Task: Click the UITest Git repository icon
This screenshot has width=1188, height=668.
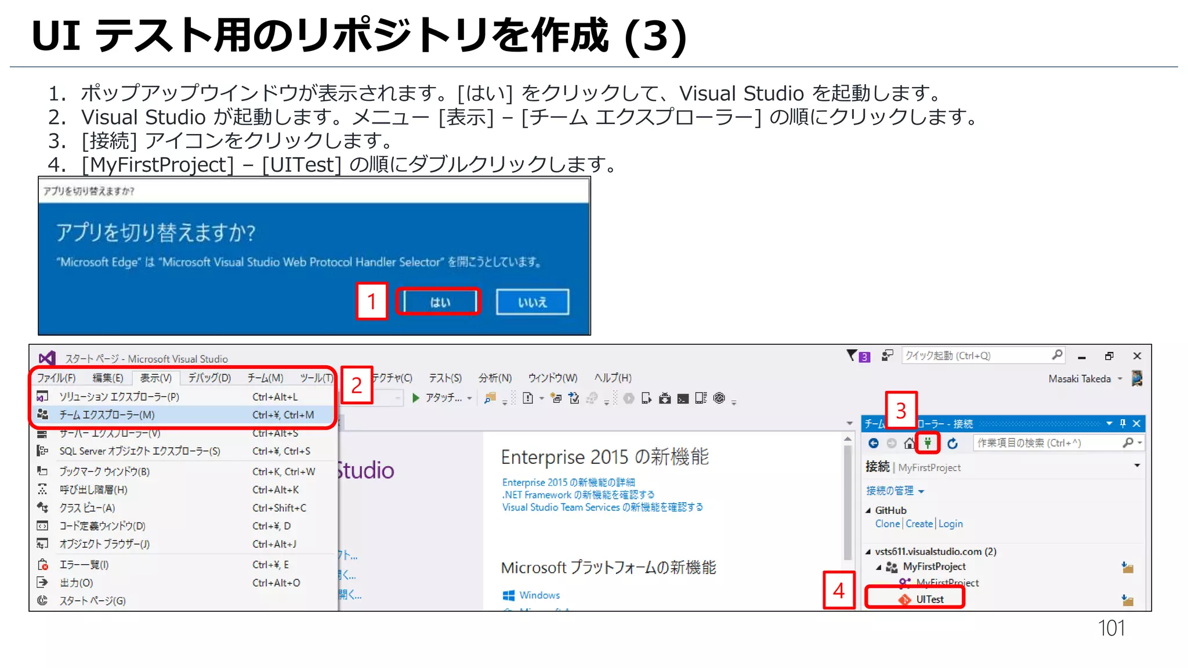Action: point(905,600)
